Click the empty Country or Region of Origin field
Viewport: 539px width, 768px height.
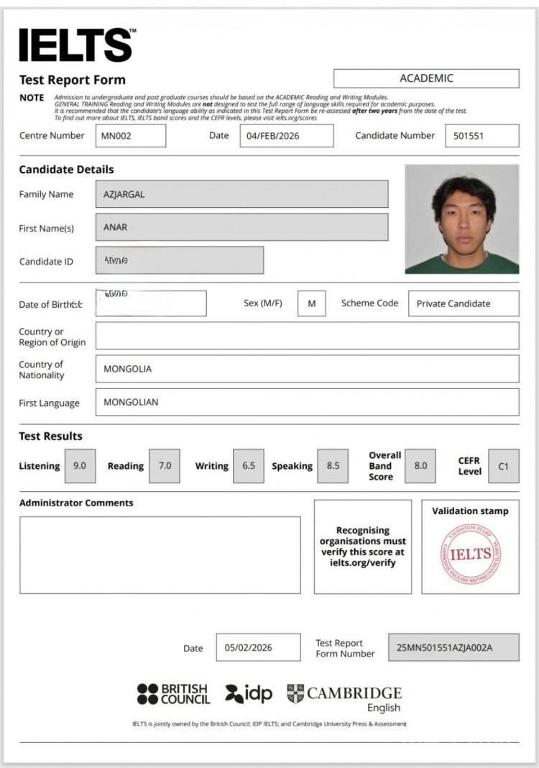click(x=307, y=336)
